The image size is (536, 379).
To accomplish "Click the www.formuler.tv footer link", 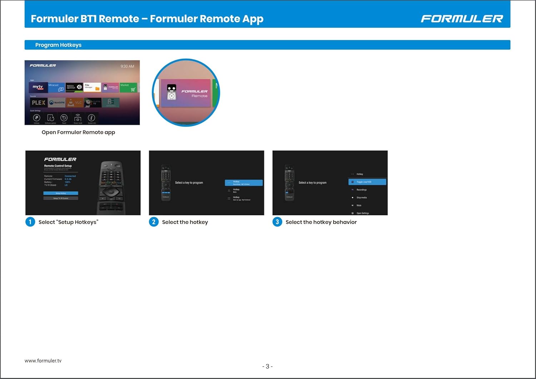I will coord(43,361).
